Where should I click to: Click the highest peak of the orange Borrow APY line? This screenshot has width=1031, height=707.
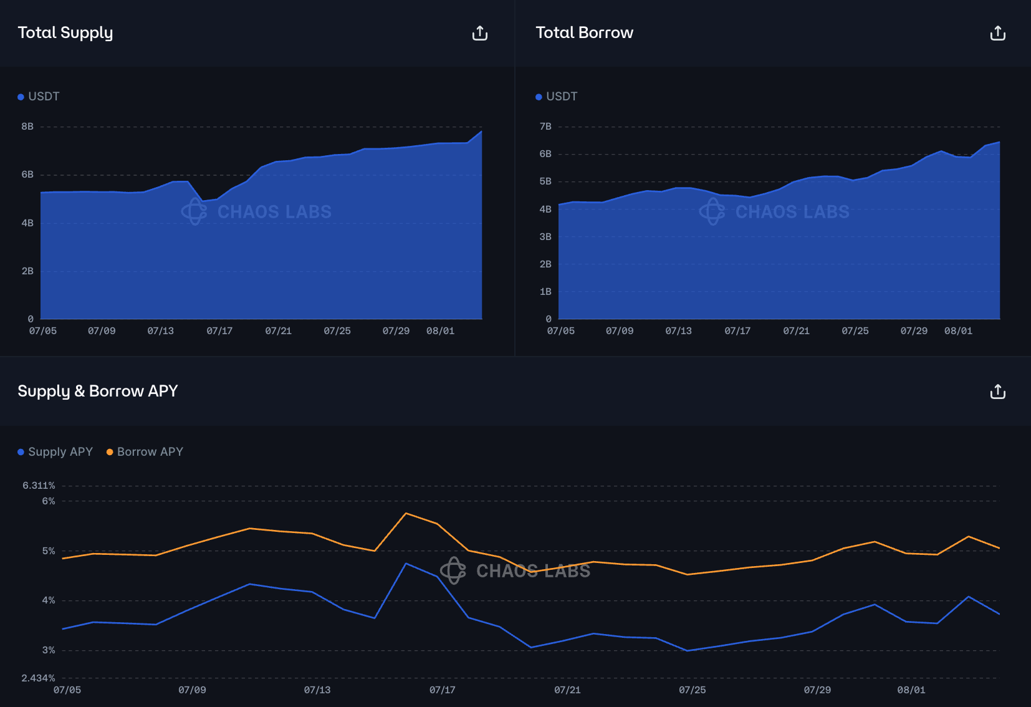pyautogui.click(x=406, y=513)
